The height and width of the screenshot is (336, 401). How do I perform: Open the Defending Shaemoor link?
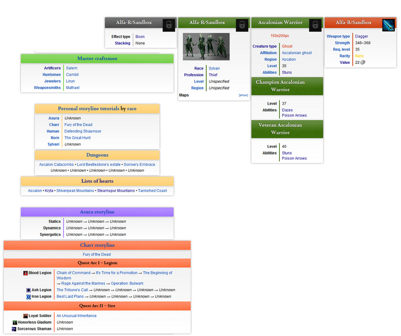[x=83, y=131]
